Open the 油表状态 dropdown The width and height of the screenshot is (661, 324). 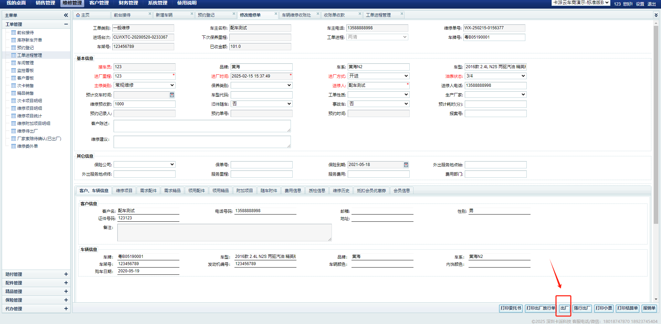tap(495, 76)
